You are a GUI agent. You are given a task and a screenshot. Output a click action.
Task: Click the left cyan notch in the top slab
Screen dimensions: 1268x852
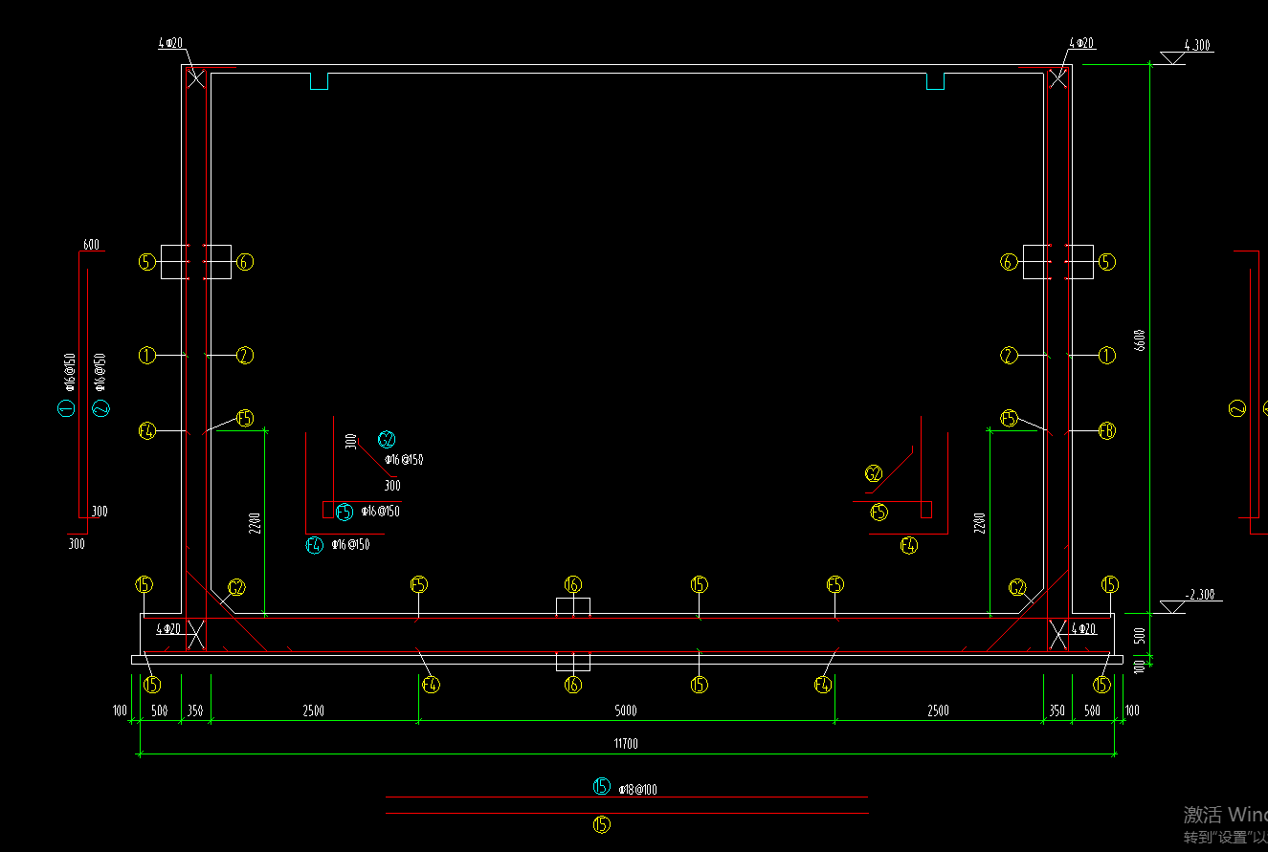(320, 81)
